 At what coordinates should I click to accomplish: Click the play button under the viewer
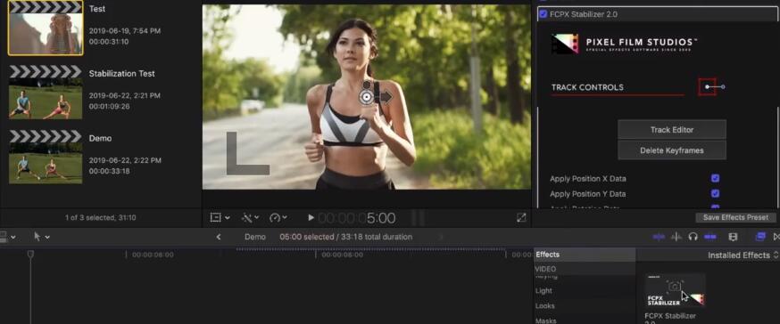click(311, 217)
